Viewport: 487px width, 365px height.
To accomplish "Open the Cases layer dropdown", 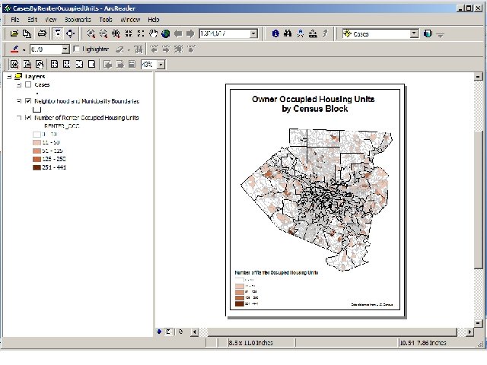I will (x=414, y=33).
